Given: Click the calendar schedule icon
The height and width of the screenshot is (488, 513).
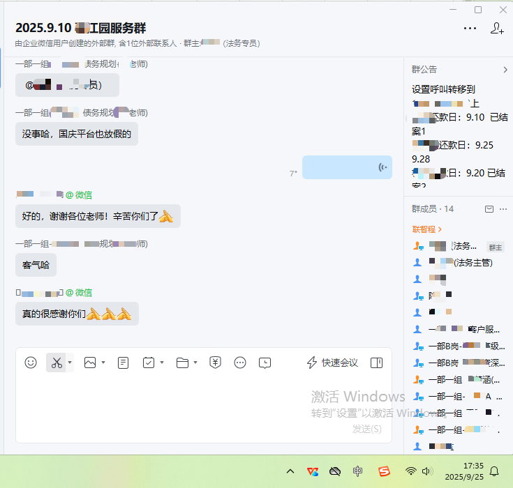Looking at the screenshot, I should [149, 363].
